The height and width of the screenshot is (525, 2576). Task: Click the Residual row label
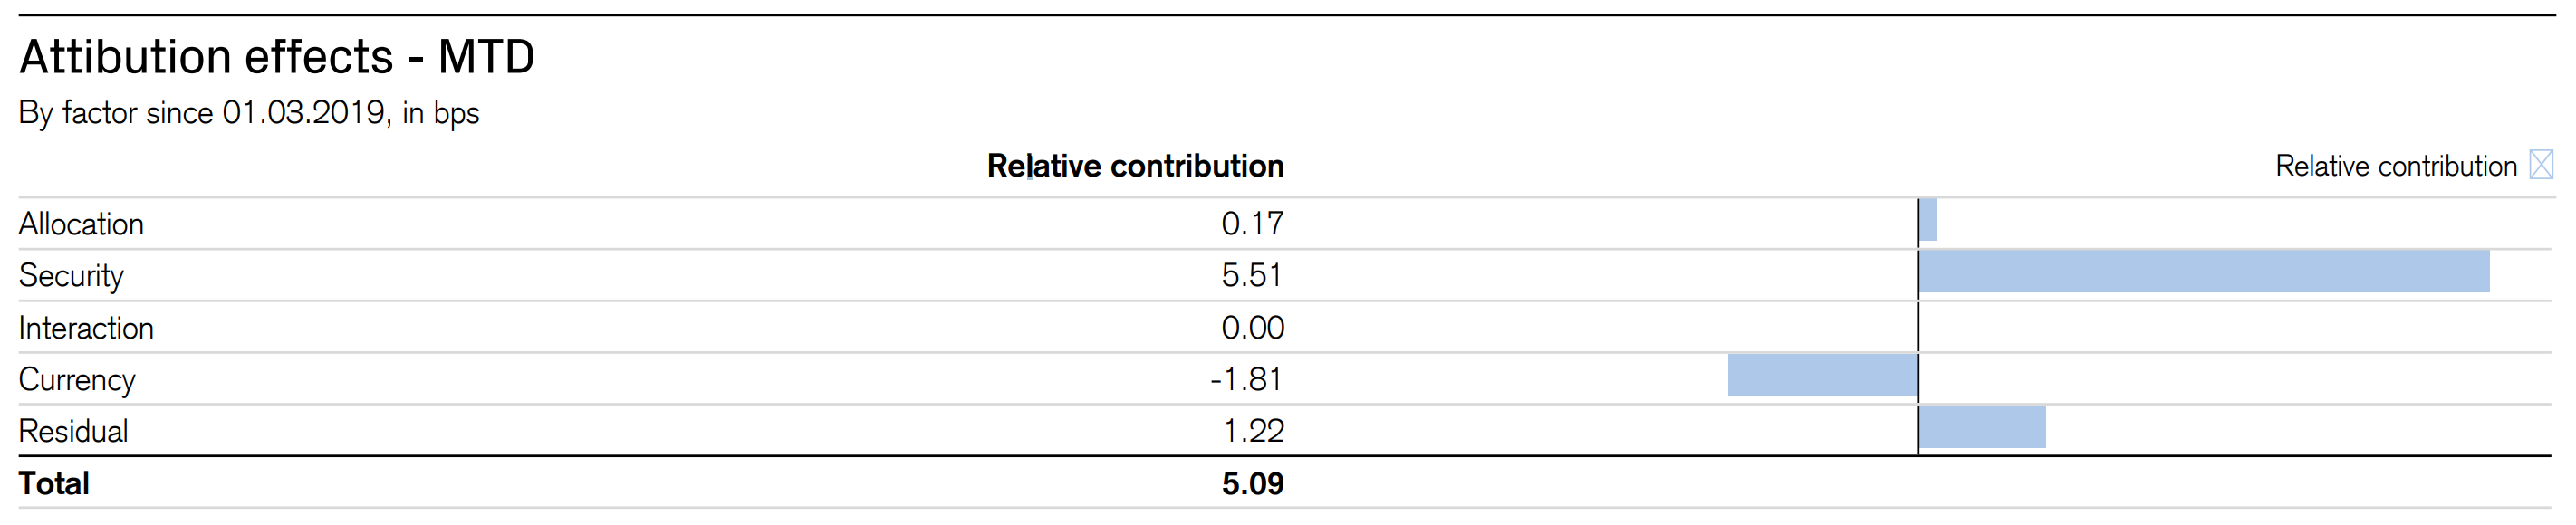point(73,432)
